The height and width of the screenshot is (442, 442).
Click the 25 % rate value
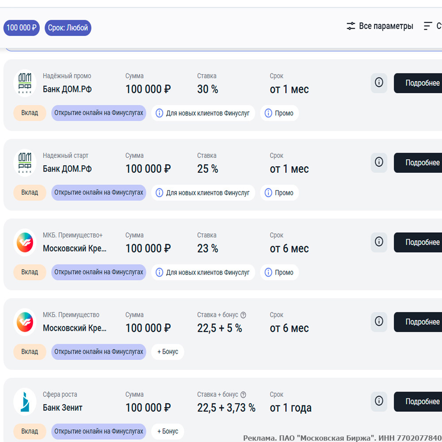tap(208, 169)
